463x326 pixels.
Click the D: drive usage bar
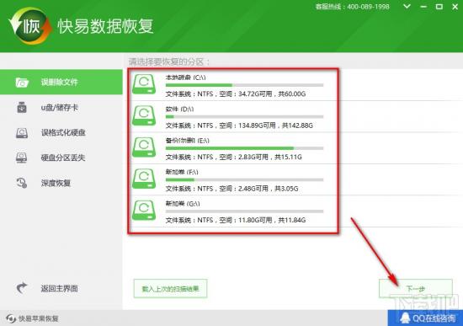pyautogui.click(x=244, y=117)
